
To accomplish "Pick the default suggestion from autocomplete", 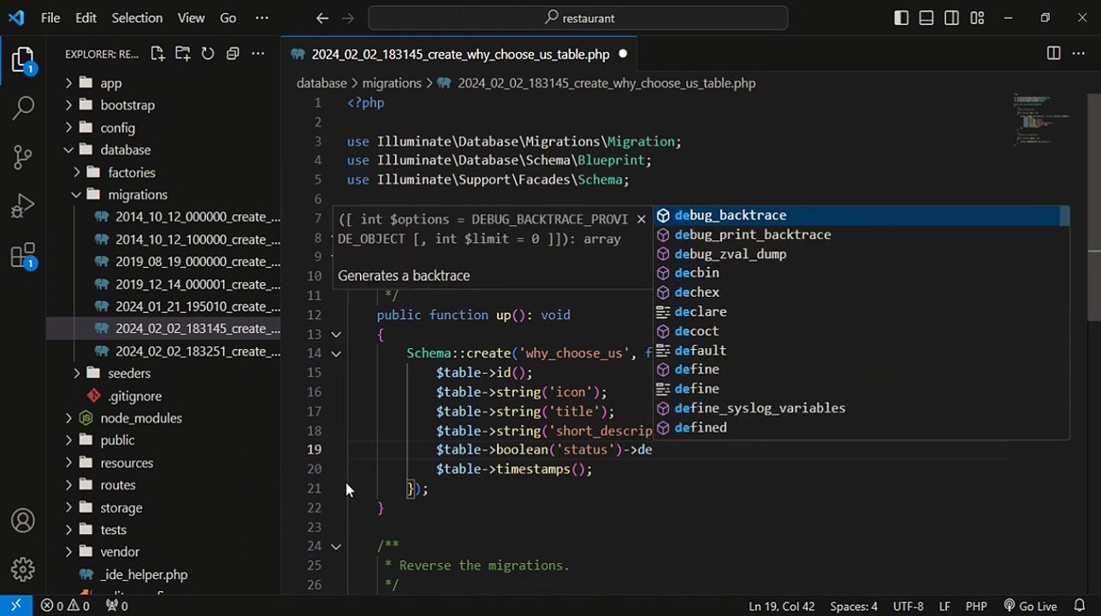I will click(x=861, y=351).
